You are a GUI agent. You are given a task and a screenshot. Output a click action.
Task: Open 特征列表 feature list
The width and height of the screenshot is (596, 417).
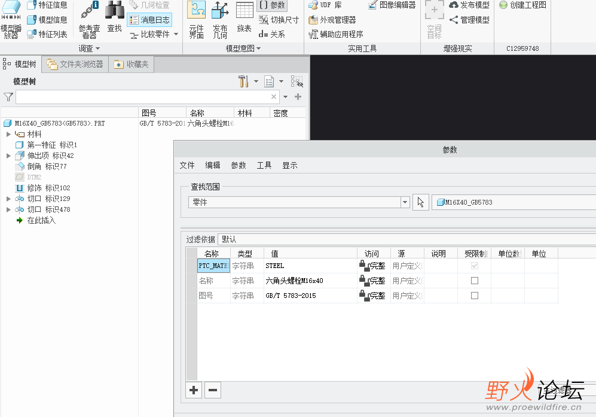pyautogui.click(x=47, y=34)
